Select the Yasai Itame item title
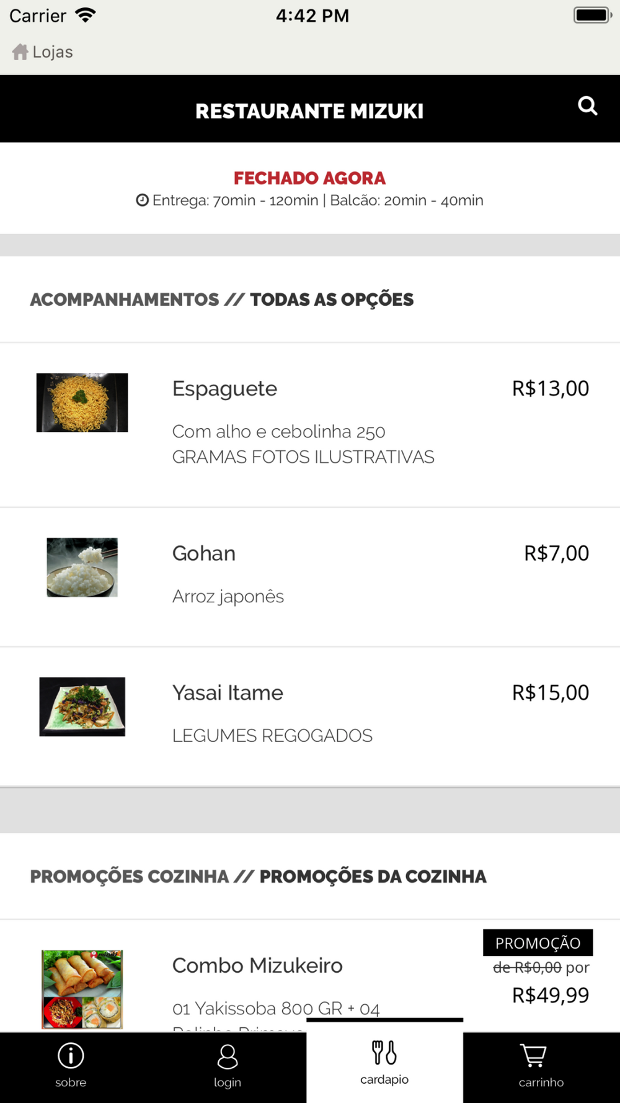620x1103 pixels. [228, 693]
